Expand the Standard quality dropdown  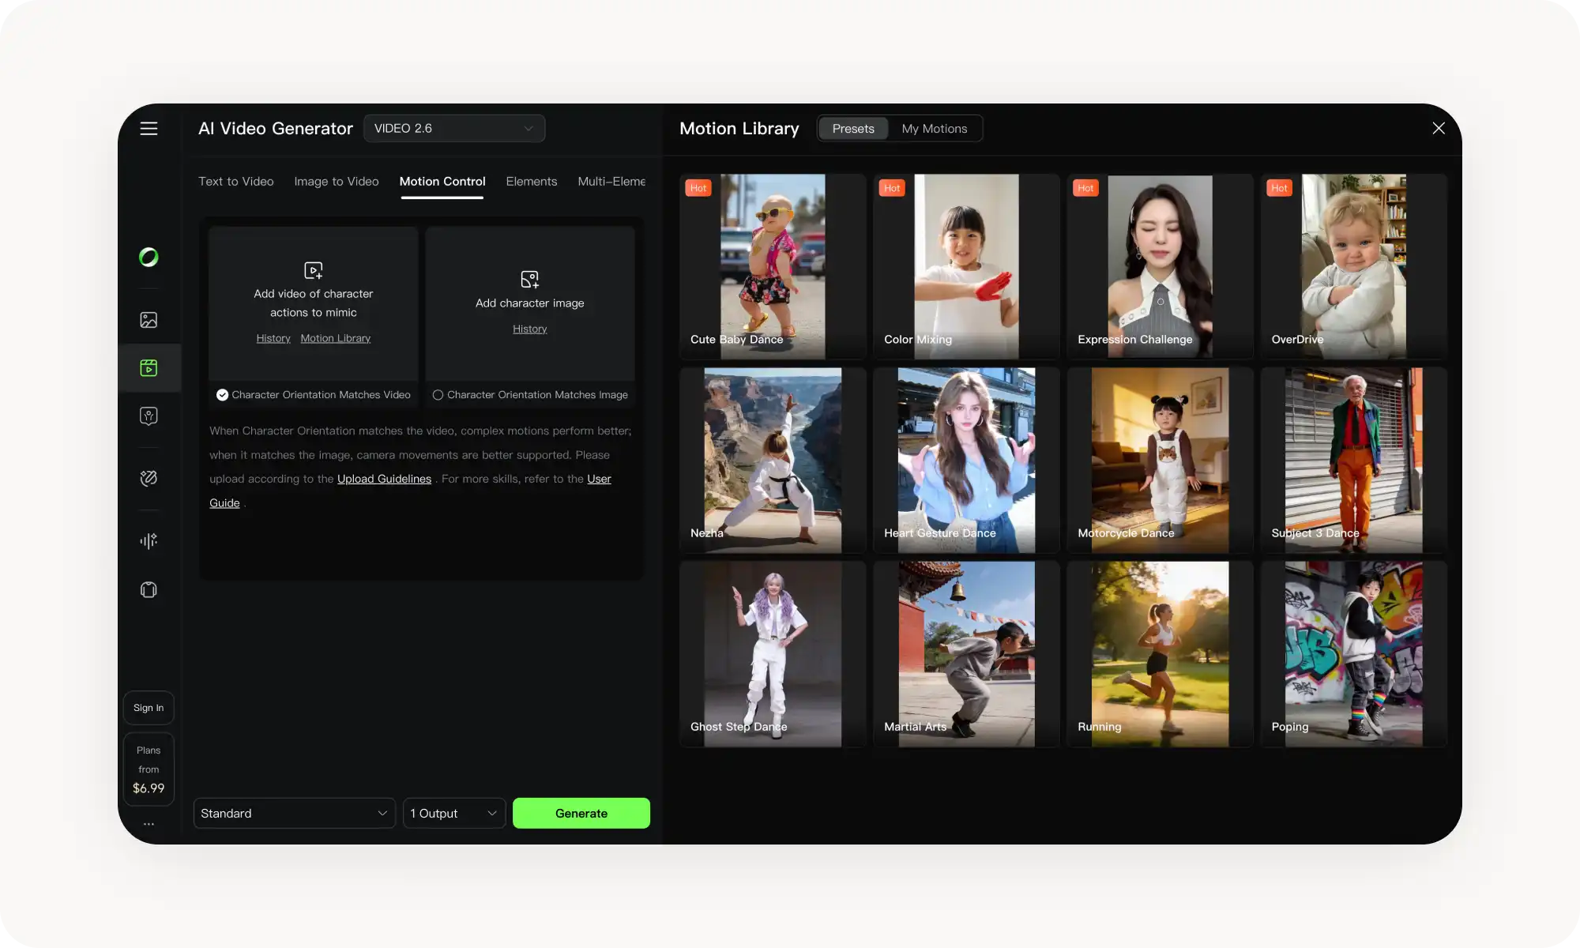(294, 813)
